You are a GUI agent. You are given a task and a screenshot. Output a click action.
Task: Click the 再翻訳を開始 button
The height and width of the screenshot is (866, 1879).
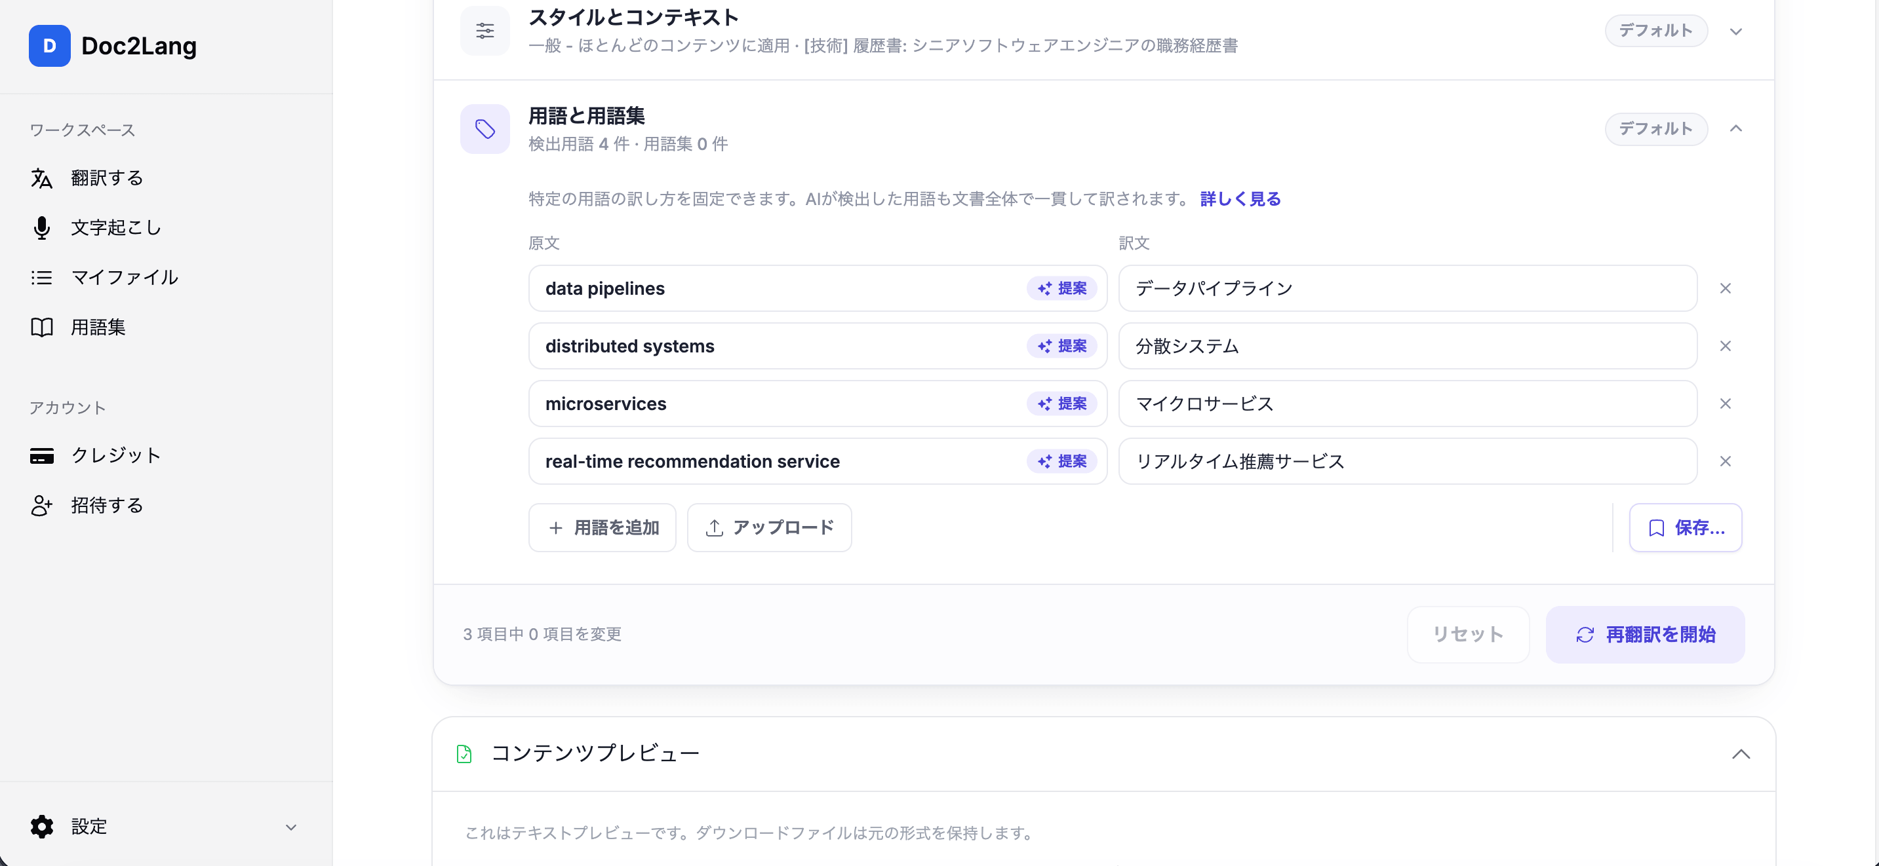[x=1646, y=634]
